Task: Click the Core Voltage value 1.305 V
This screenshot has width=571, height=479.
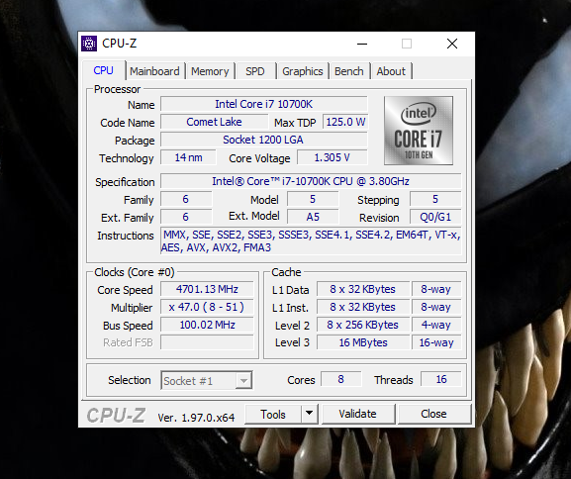Action: (x=333, y=157)
